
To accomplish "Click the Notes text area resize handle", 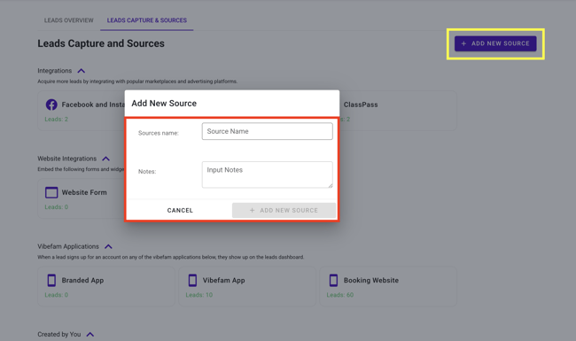I will (331, 185).
